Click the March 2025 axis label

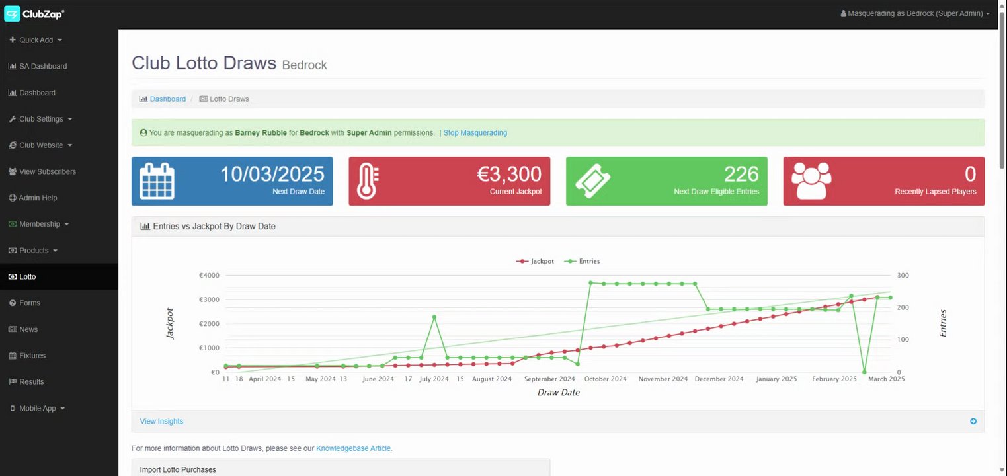[x=887, y=379]
